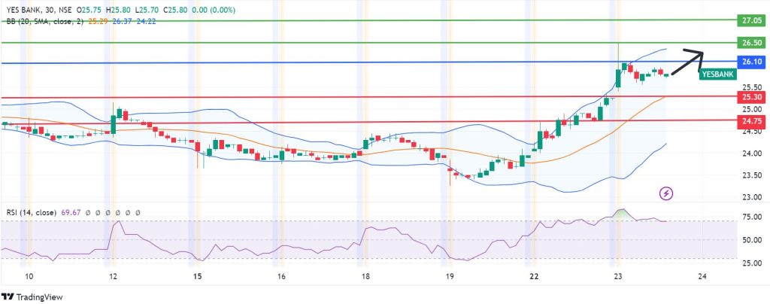
Task: Click the RSI value 69.67
Action: tap(71, 213)
